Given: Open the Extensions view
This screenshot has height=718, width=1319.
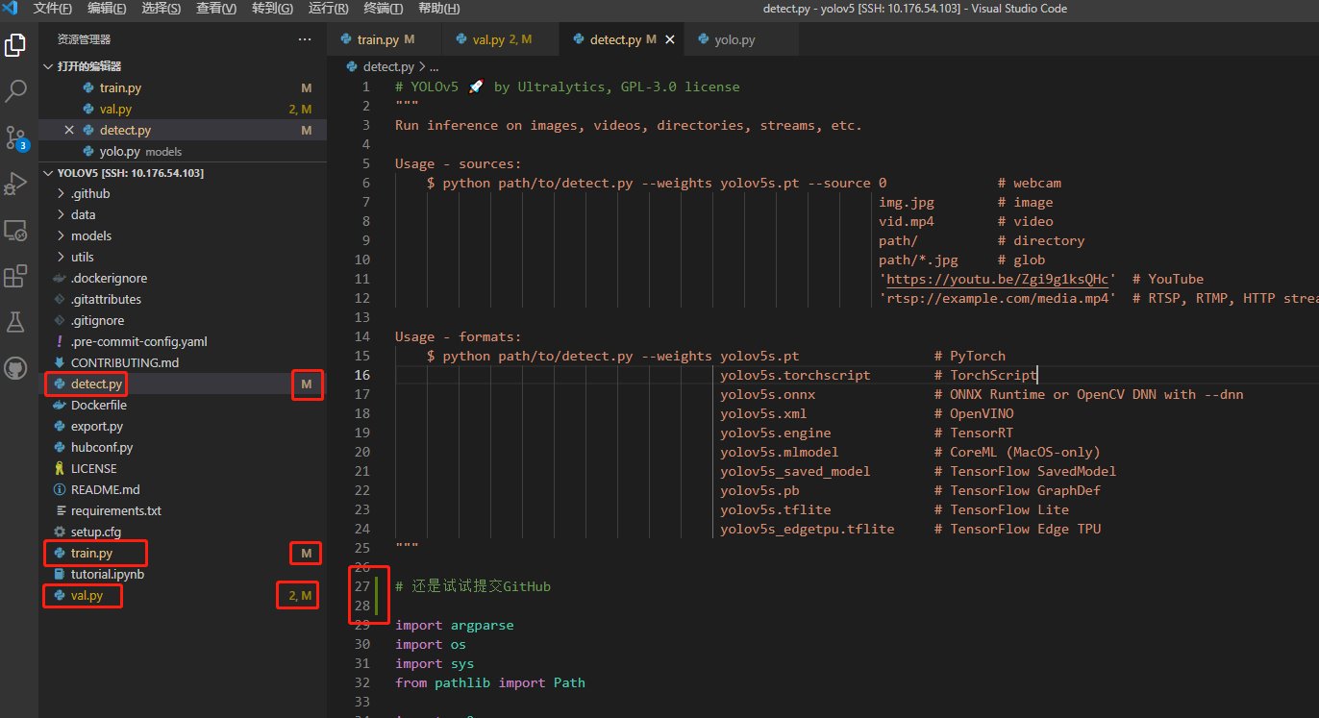Looking at the screenshot, I should coord(15,277).
